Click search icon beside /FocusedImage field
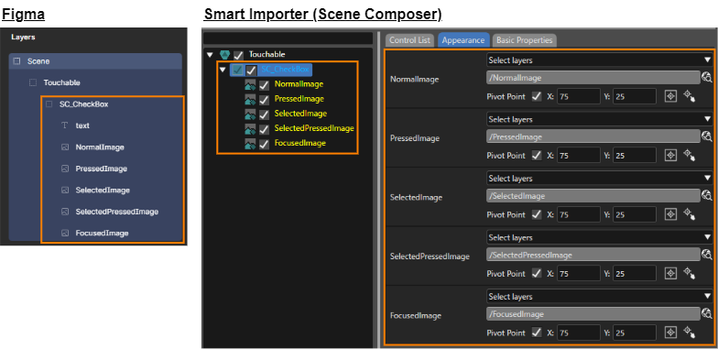The height and width of the screenshot is (349, 718). point(707,313)
